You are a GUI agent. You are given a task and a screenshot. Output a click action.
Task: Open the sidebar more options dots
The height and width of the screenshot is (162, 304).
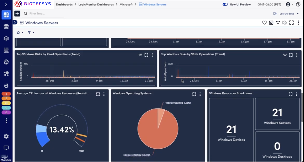click(x=6, y=121)
